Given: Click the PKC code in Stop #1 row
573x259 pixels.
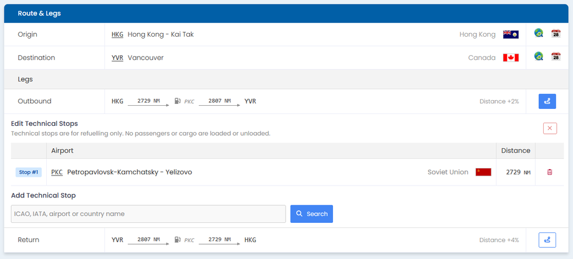Looking at the screenshot, I should coord(57,172).
